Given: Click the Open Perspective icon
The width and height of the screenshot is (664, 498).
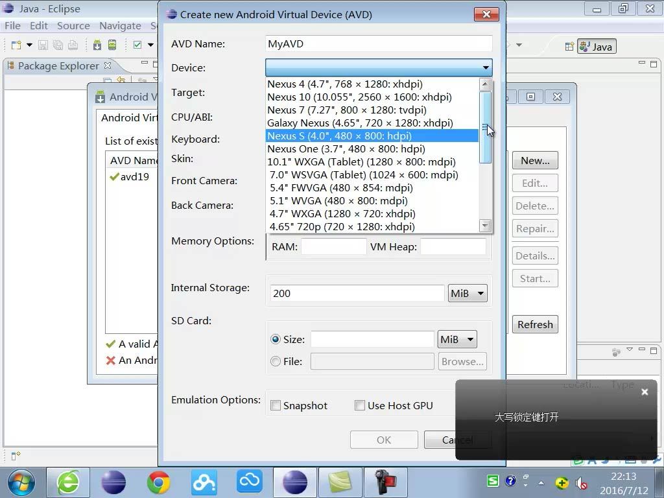Looking at the screenshot, I should point(569,47).
